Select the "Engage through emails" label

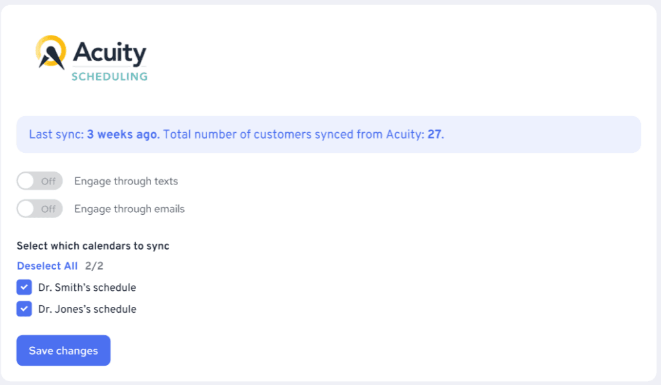(129, 209)
